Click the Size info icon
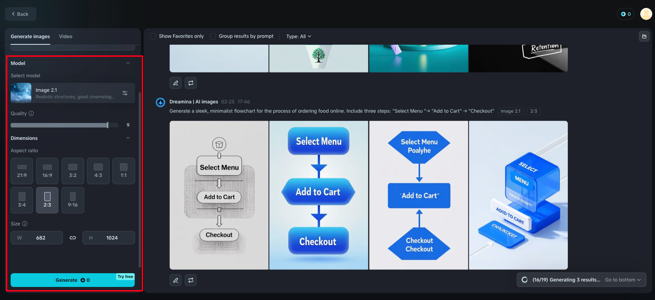The width and height of the screenshot is (655, 300). point(25,224)
